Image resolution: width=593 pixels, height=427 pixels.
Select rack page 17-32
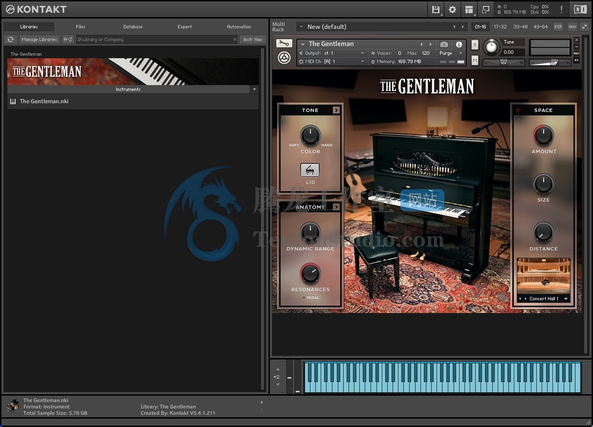click(500, 27)
